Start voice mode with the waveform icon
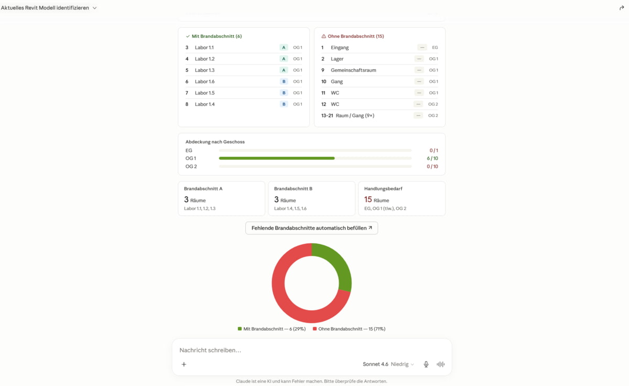Screen dimensions: 629x386 coord(441,364)
